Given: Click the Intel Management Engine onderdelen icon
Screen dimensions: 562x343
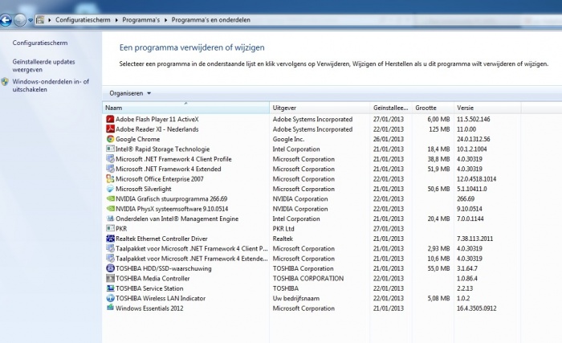Looking at the screenshot, I should (110, 218).
